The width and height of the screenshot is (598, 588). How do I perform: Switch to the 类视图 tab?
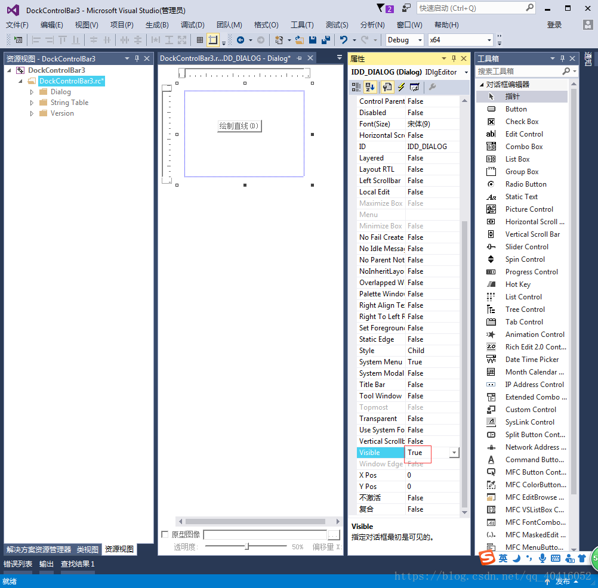tap(87, 549)
